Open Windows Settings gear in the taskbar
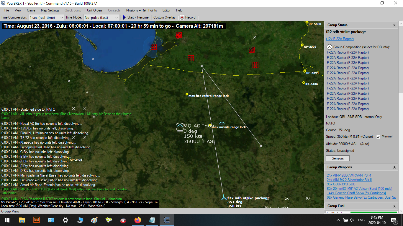 (x=65, y=220)
